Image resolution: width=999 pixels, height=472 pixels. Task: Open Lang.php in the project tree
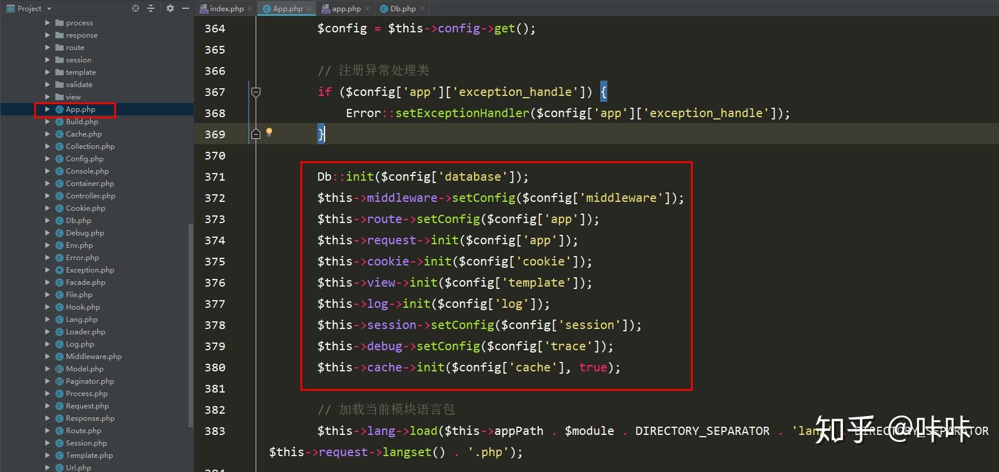point(82,320)
